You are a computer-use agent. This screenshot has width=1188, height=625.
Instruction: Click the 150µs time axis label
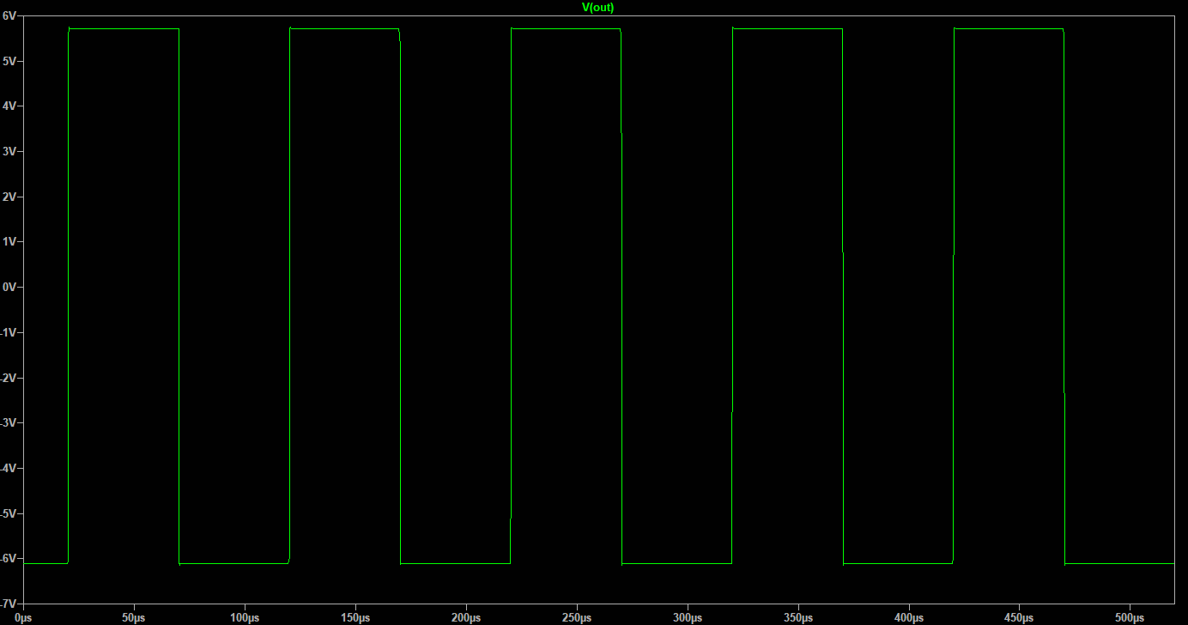click(x=355, y=618)
